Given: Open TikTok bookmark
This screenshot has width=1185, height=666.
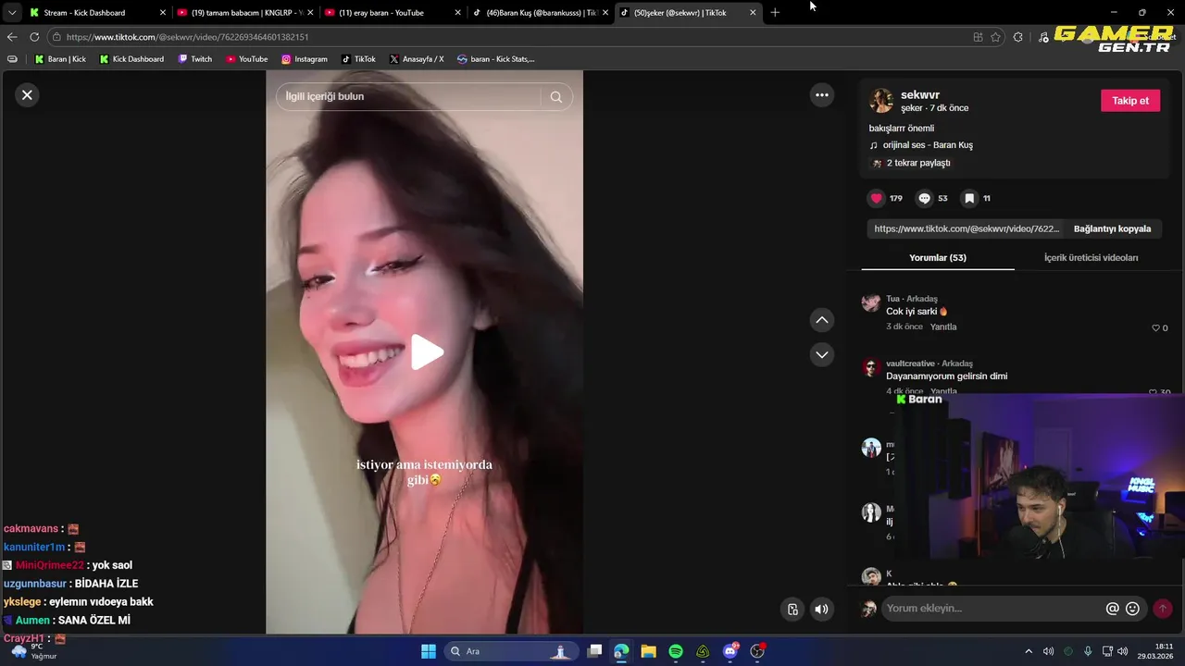Looking at the screenshot, I should coord(358,59).
